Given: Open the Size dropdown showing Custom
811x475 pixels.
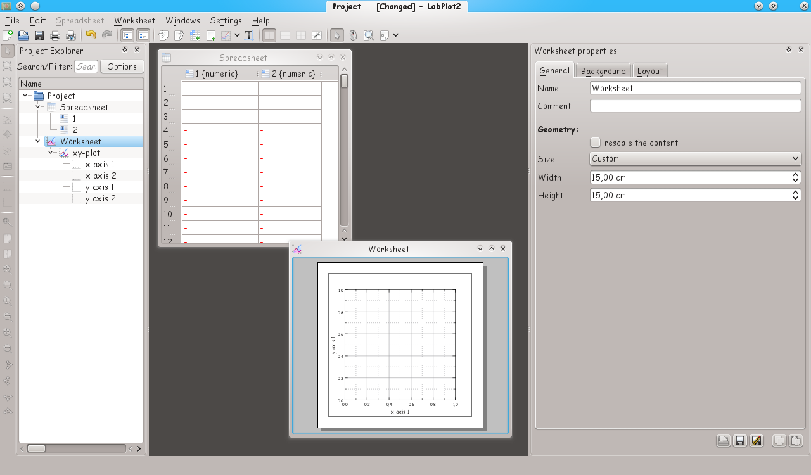Looking at the screenshot, I should [x=695, y=159].
